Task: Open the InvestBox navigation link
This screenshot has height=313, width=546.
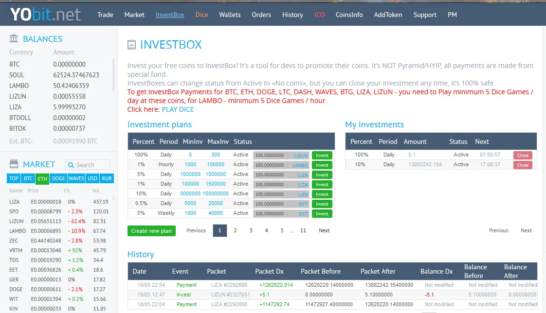Action: 170,15
